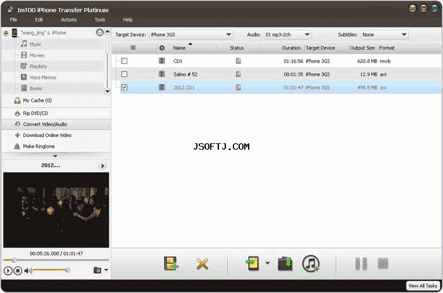The width and height of the screenshot is (443, 293).
Task: Collapse sidebar using arrow under Make Ringtone
Action: pyautogui.click(x=55, y=156)
